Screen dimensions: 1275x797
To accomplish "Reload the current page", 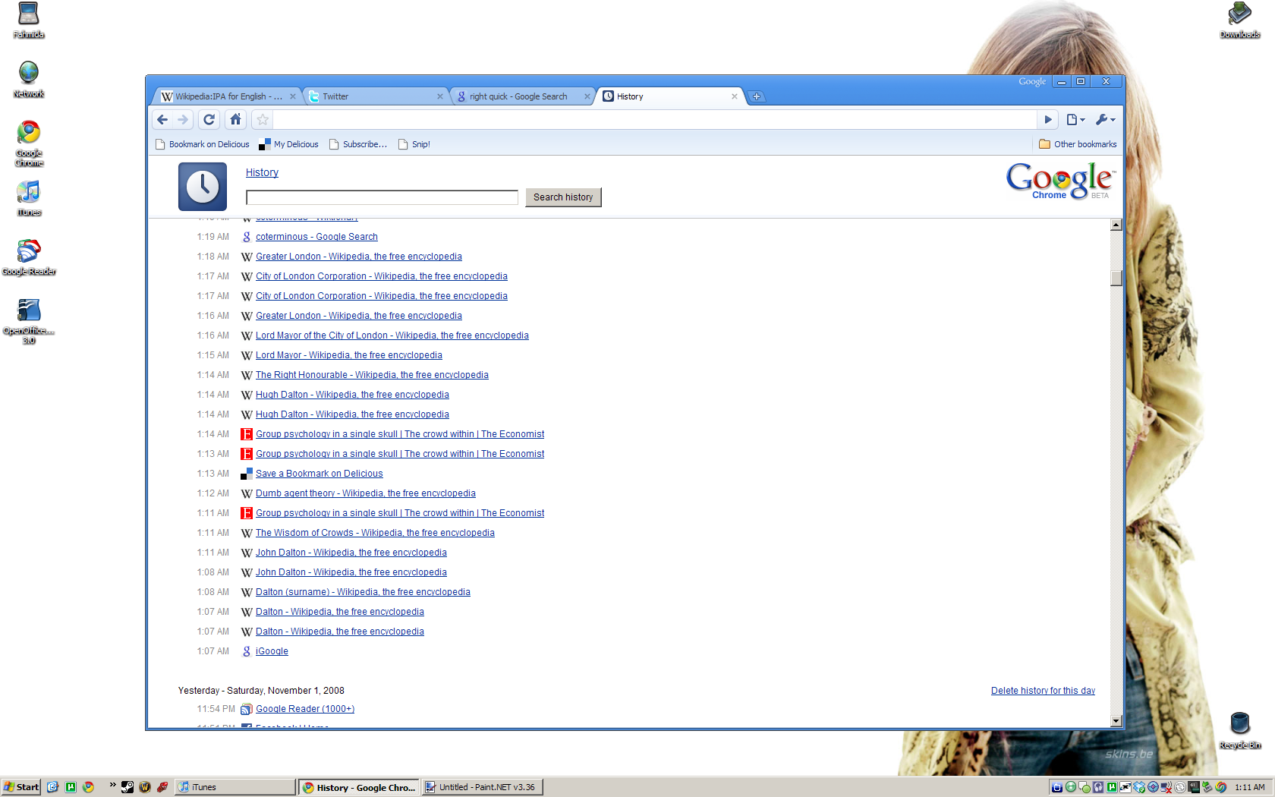I will tap(209, 119).
